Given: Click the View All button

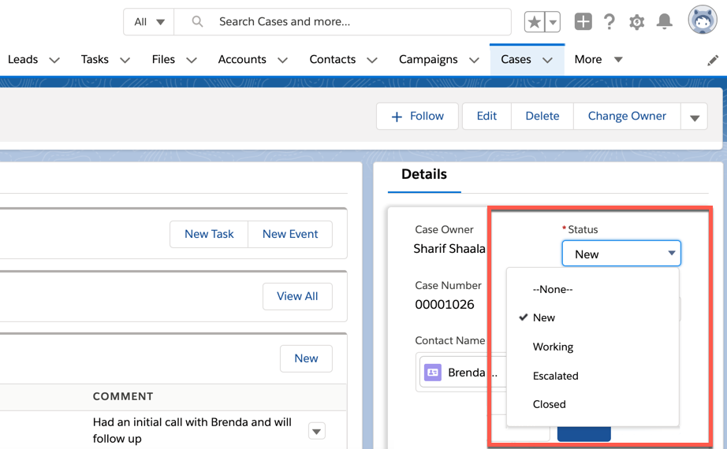Looking at the screenshot, I should [x=297, y=296].
